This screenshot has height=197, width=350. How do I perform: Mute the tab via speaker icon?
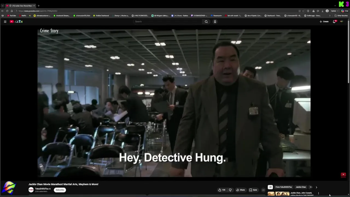(x=10, y=6)
